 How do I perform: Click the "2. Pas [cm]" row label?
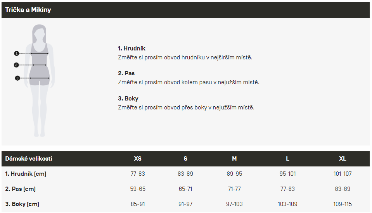point(20,189)
